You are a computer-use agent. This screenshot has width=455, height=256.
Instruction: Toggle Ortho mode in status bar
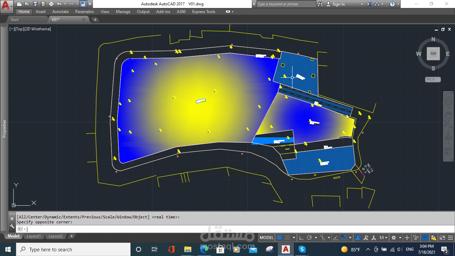[301, 238]
